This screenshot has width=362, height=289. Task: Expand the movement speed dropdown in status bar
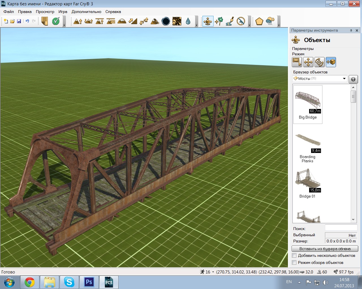(x=213, y=272)
